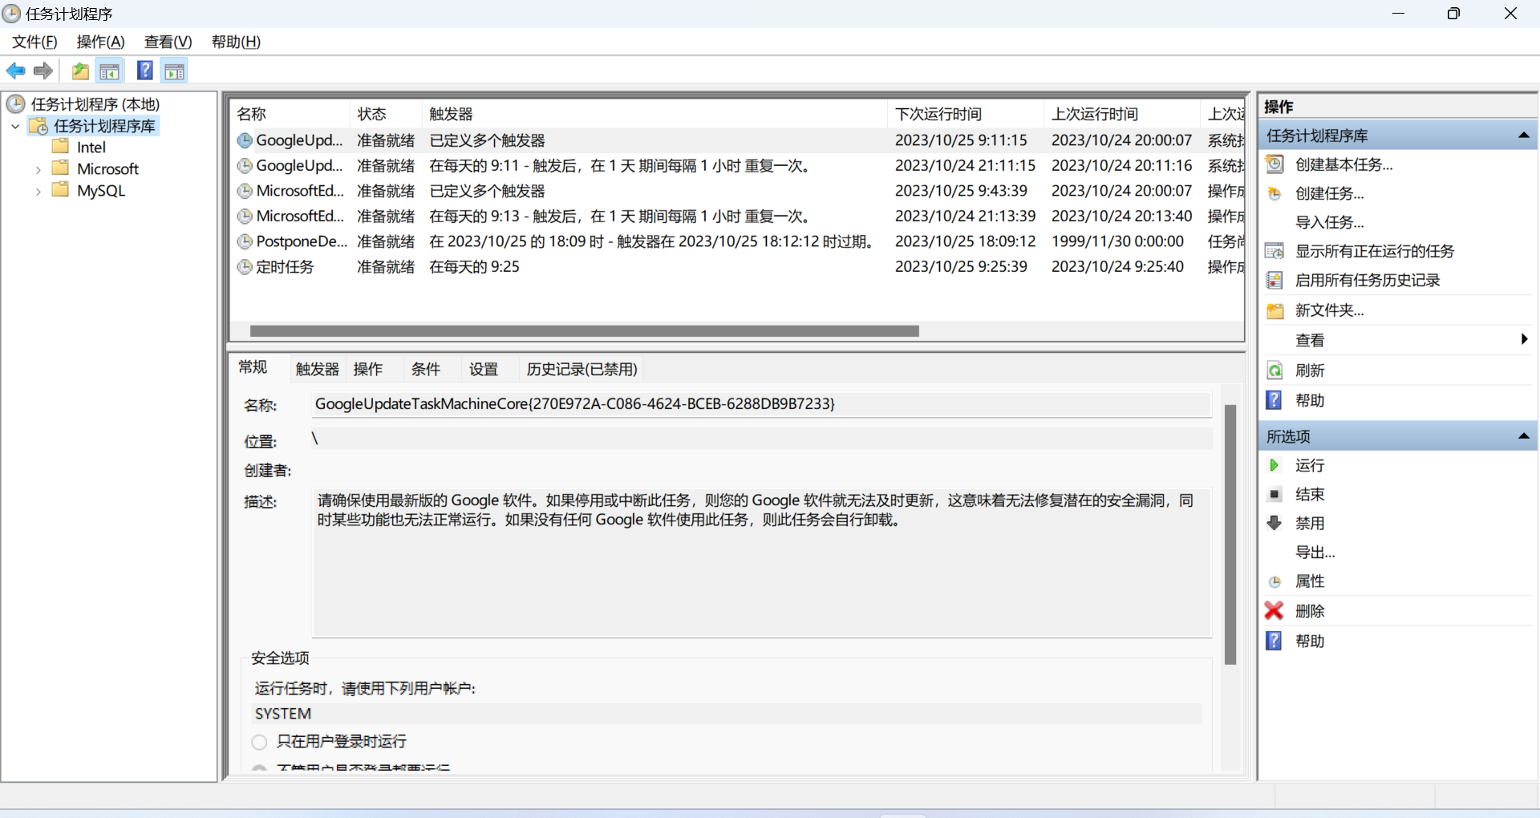Select the MicrosoftEd... row triggered at 9:13
1540x818 pixels.
tap(738, 217)
